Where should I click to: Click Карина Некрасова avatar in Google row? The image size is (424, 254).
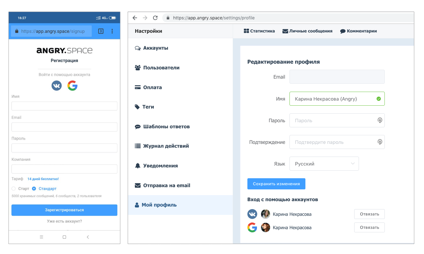coord(266,227)
